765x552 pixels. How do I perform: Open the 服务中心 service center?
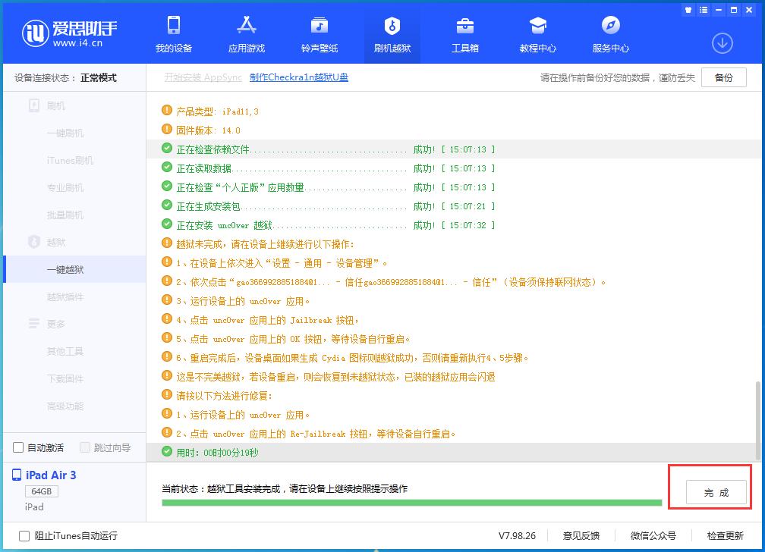610,35
